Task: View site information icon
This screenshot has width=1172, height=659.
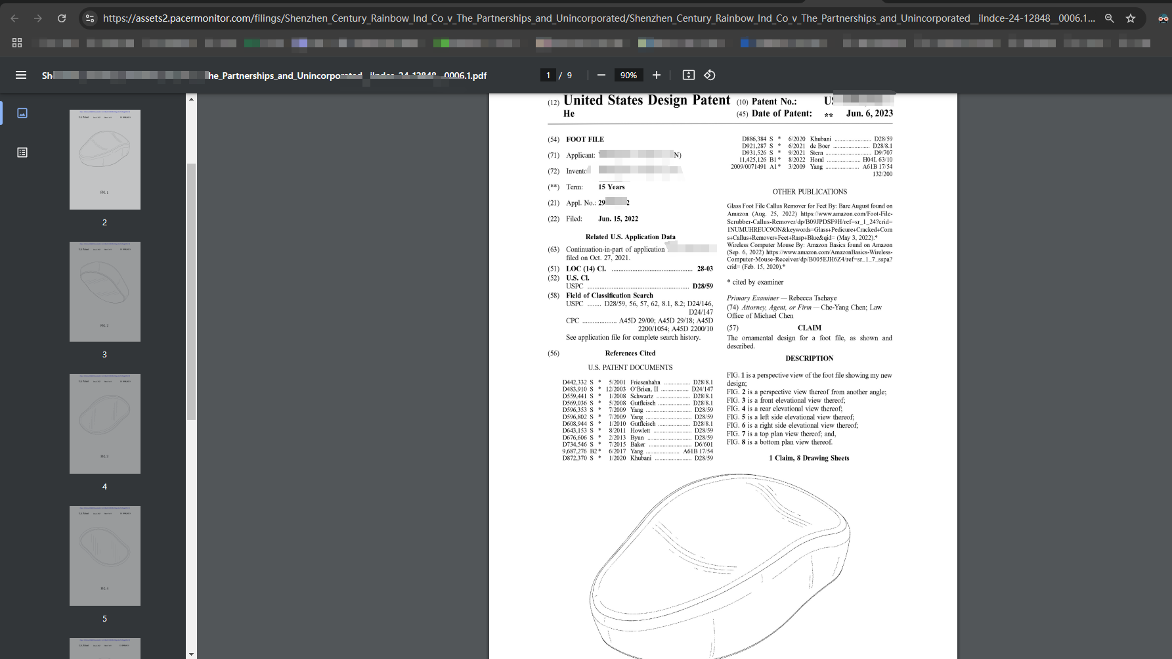Action: click(x=90, y=18)
